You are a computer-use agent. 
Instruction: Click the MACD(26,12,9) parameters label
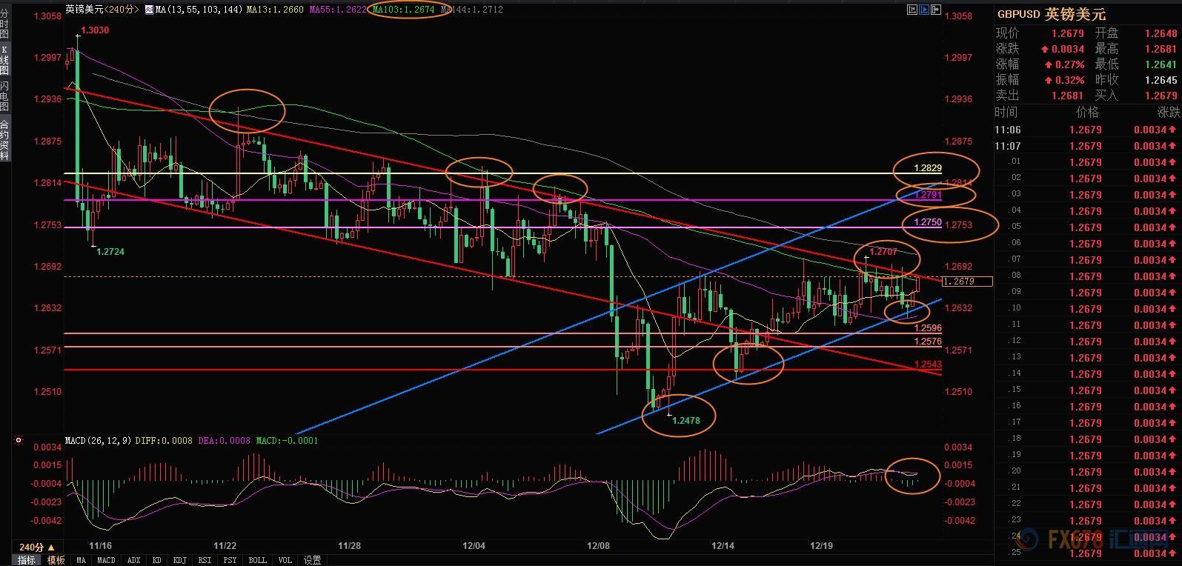[99, 441]
